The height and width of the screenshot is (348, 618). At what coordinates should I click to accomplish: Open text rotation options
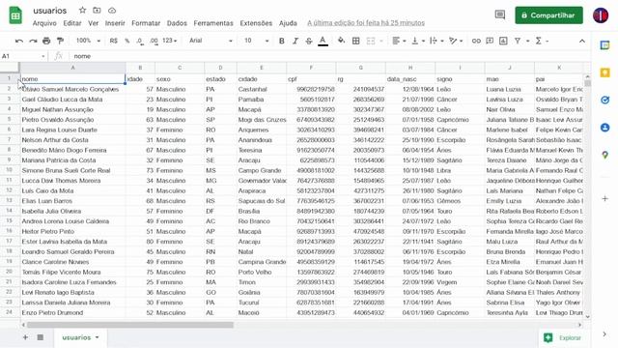pyautogui.click(x=456, y=41)
